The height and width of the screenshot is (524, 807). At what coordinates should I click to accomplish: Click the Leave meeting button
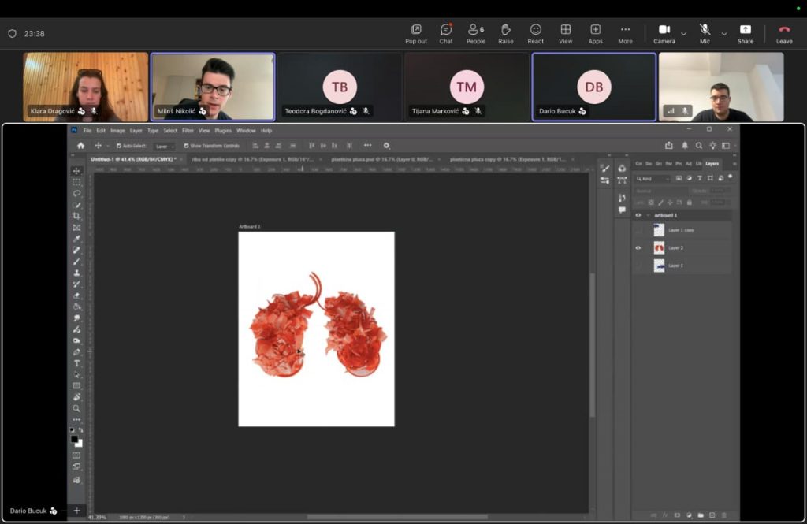tap(784, 33)
